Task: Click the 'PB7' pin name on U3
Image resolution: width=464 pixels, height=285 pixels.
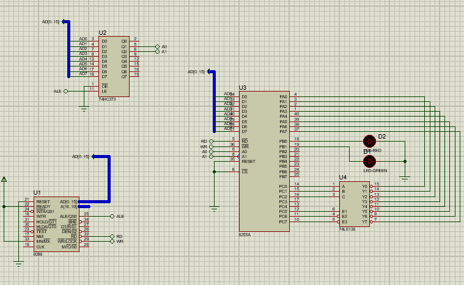Action: tap(283, 176)
